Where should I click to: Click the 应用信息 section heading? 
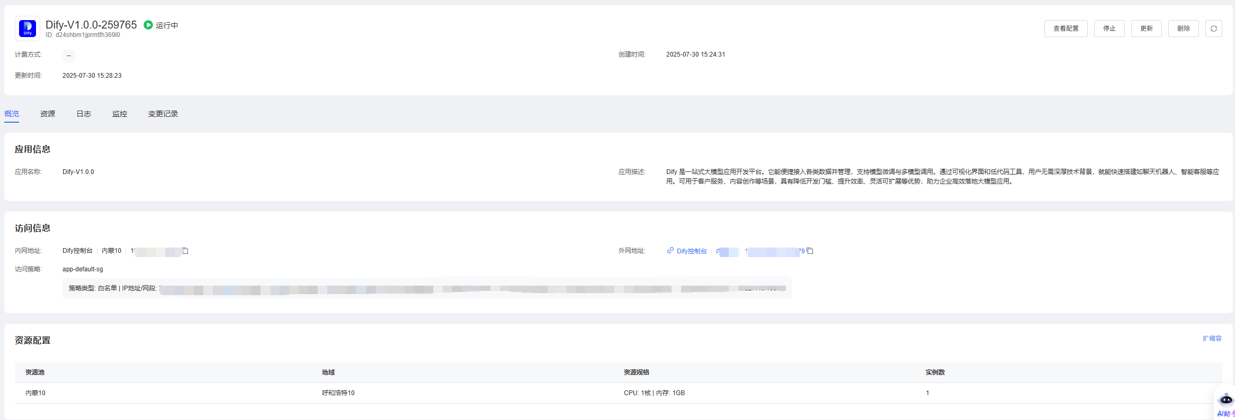pos(32,149)
